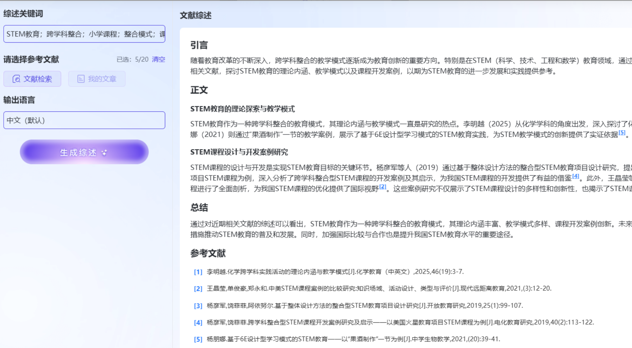632x348 pixels.
Task: Click the 文献检索 search icon
Action: [x=16, y=79]
